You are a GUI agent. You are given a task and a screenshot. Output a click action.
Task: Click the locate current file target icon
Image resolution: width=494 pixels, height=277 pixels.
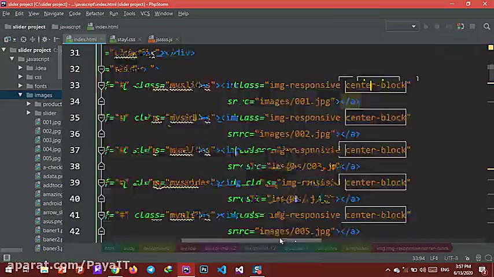point(24,39)
